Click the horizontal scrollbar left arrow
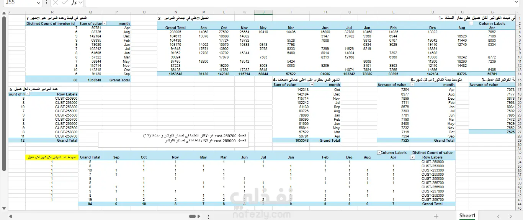The width and height of the screenshot is (523, 220). click(x=10, y=216)
